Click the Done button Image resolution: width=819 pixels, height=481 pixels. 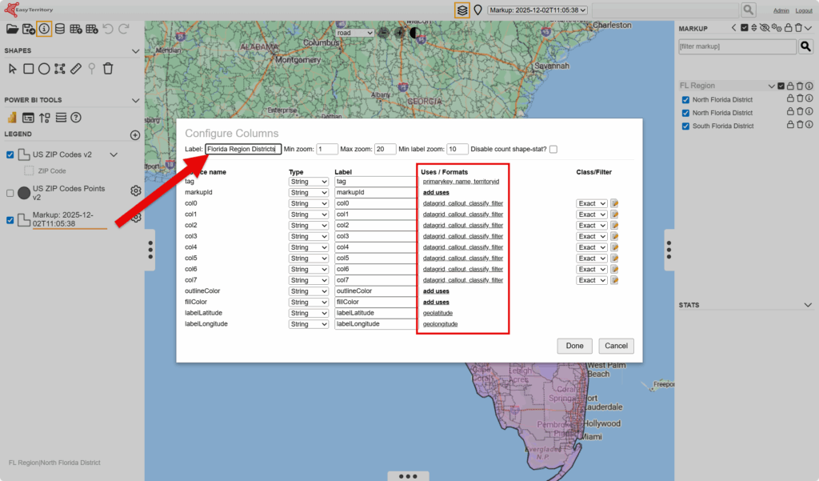click(574, 346)
